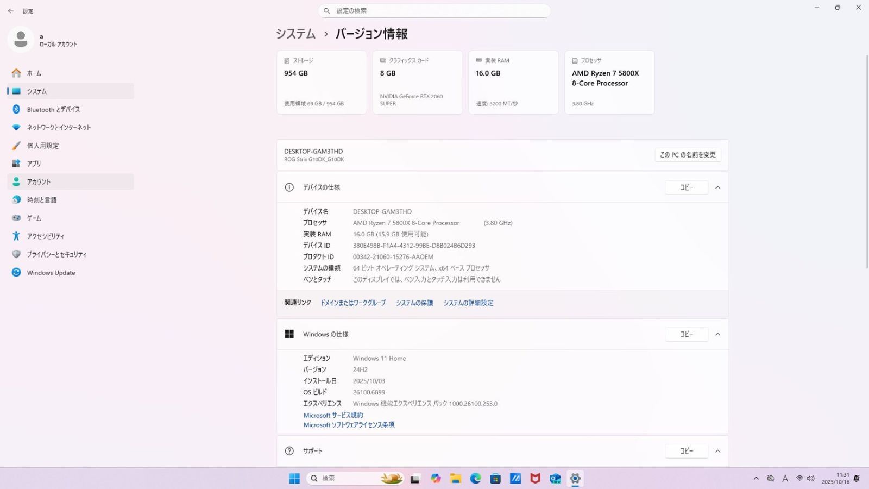Collapse the デバイスの仕様 section chevron

pyautogui.click(x=717, y=187)
